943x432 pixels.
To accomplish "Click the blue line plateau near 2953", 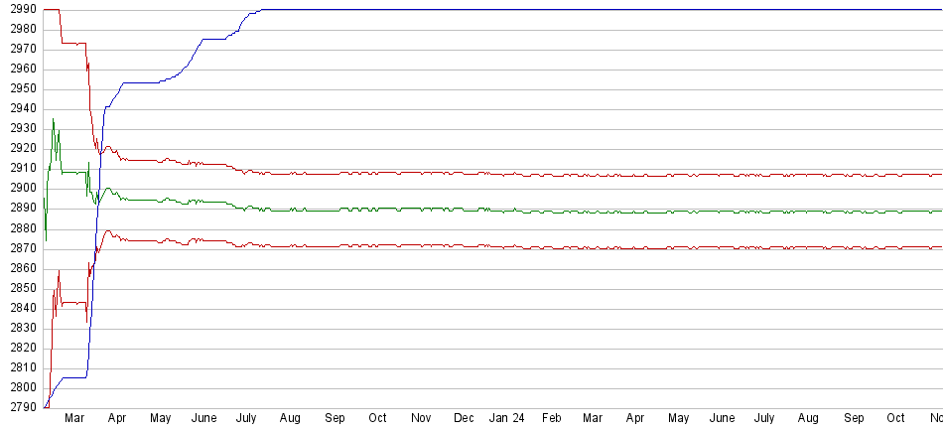I will [x=139, y=82].
